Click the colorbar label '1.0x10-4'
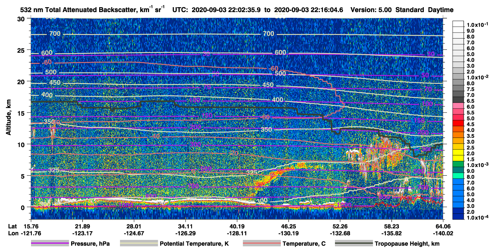492x252 pixels. (x=477, y=218)
